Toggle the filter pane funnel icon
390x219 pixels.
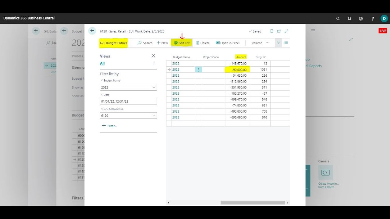[278, 43]
